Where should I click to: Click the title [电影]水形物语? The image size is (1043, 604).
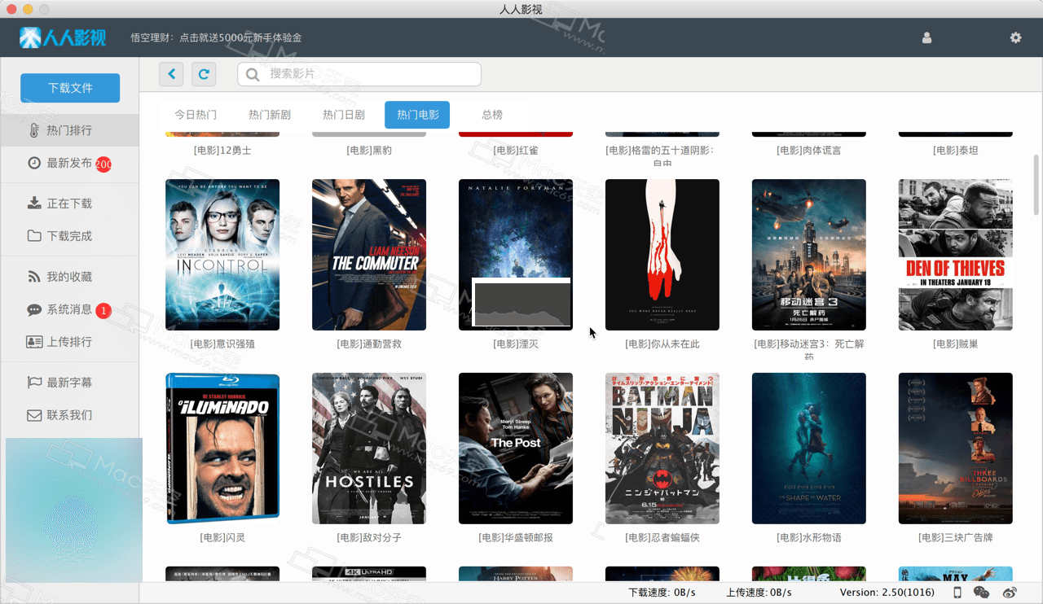point(809,538)
